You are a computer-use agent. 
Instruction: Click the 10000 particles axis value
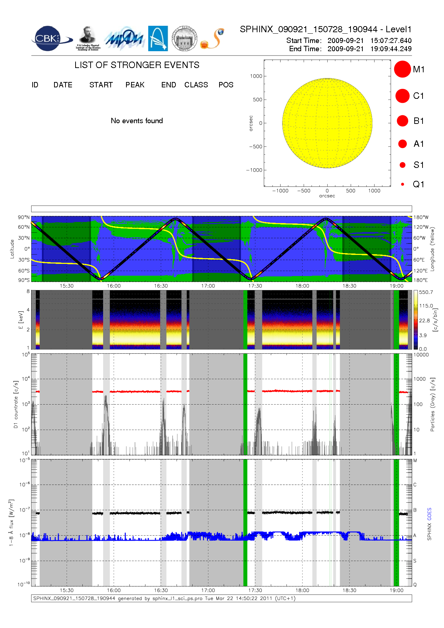pyautogui.click(x=421, y=355)
